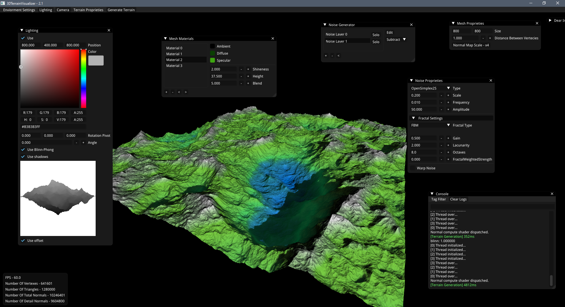Open the Generate Terrain menu
Image resolution: width=565 pixels, height=307 pixels.
121,10
